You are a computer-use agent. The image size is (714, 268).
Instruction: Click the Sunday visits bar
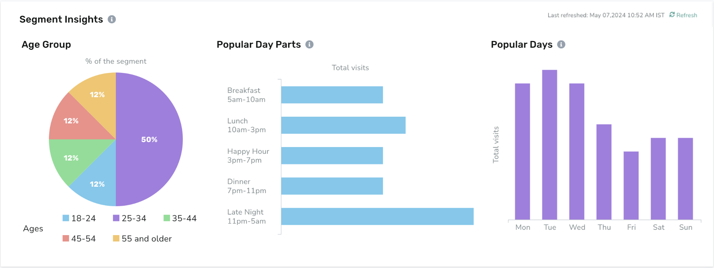(x=685, y=179)
